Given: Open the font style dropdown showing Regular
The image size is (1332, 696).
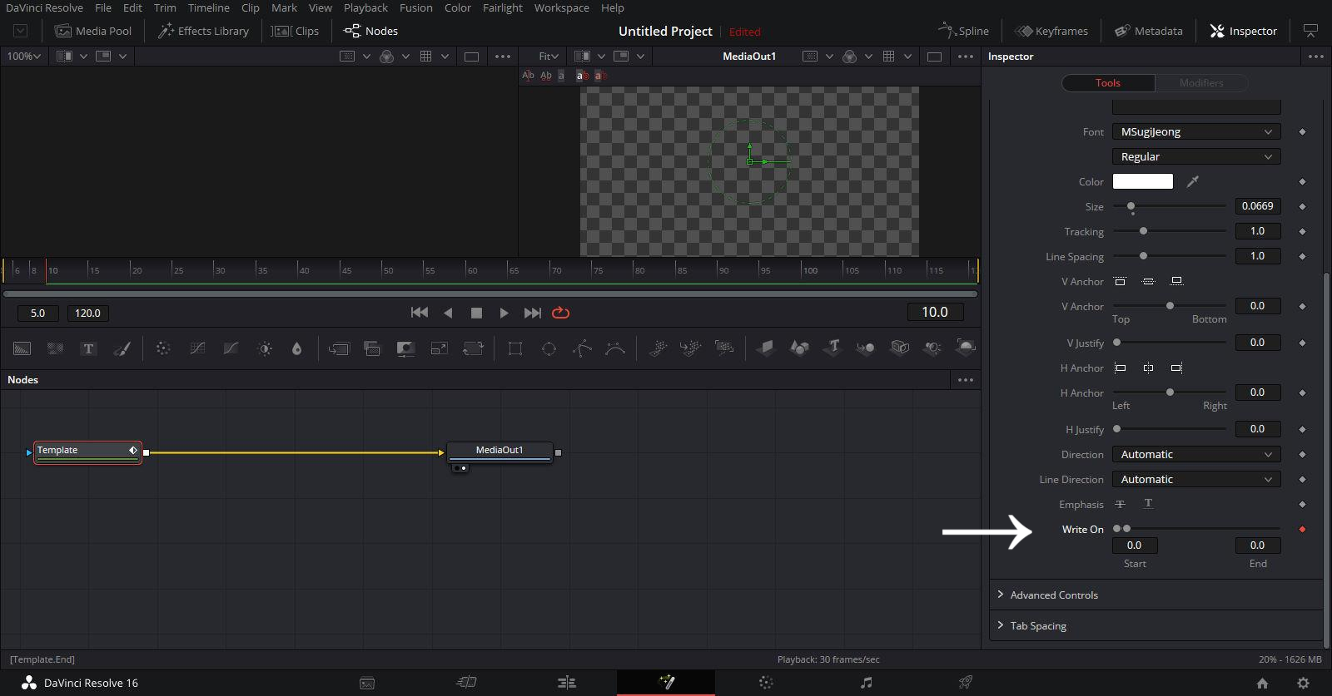Looking at the screenshot, I should click(1196, 156).
